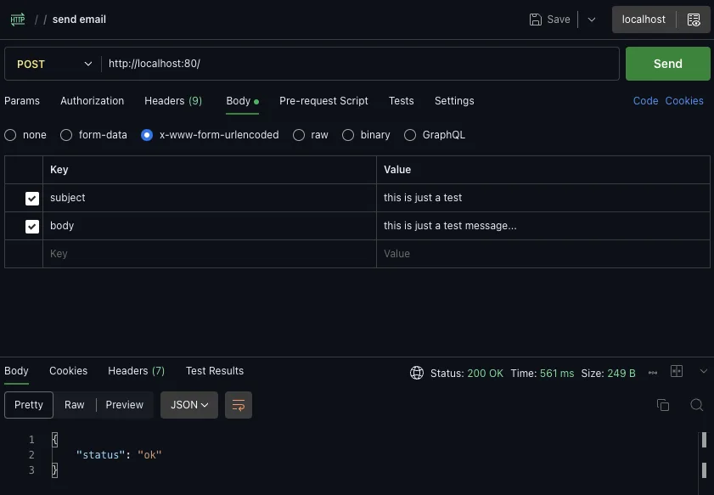This screenshot has width=714, height=495.
Task: Select the binary body radio button
Action: 348,135
